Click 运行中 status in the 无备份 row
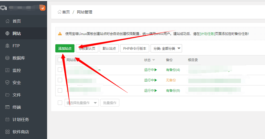 pos(149,80)
